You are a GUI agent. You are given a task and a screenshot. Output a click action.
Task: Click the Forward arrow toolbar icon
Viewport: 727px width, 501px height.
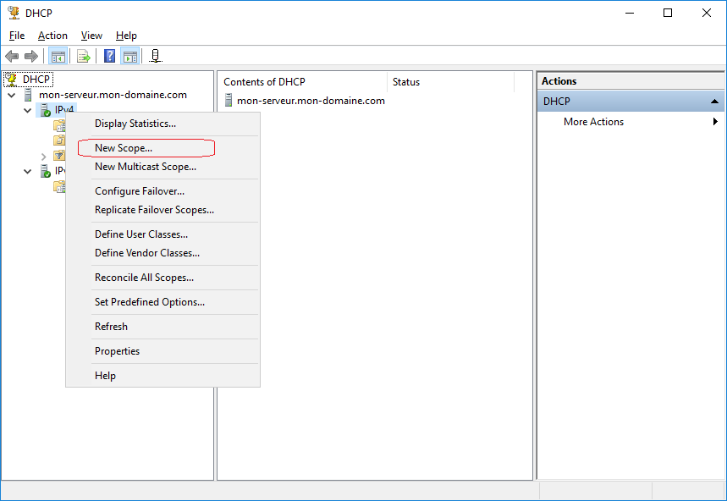[x=31, y=57]
